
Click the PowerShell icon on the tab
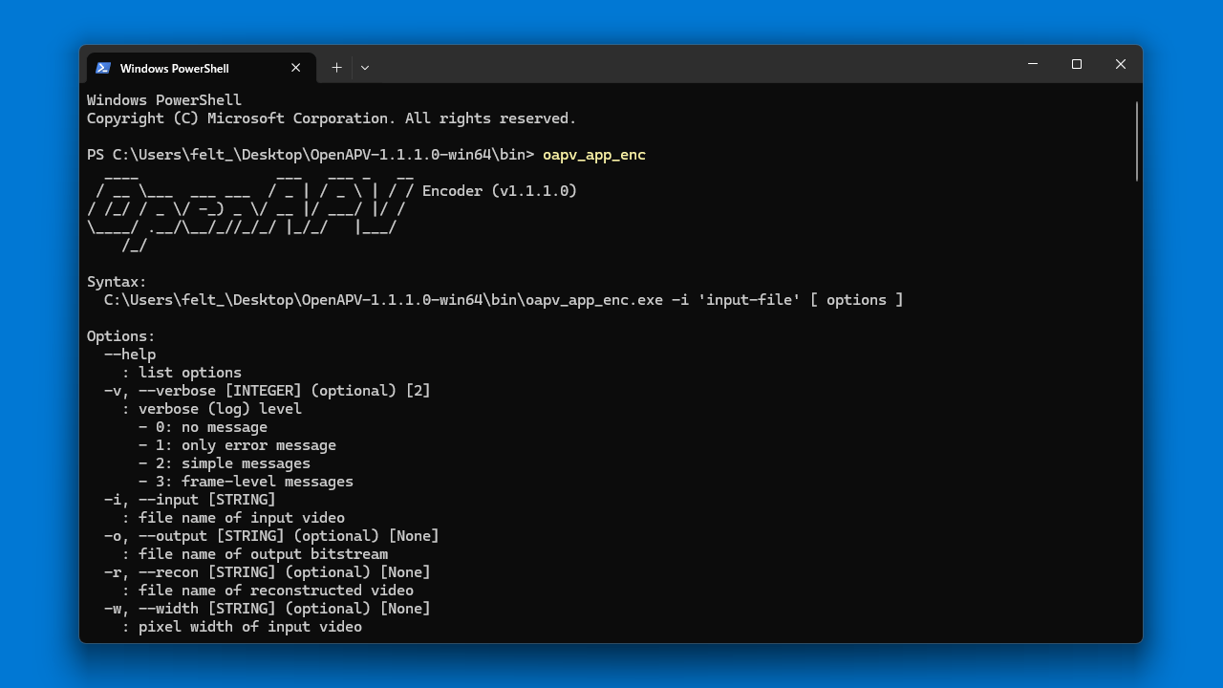[x=103, y=68]
